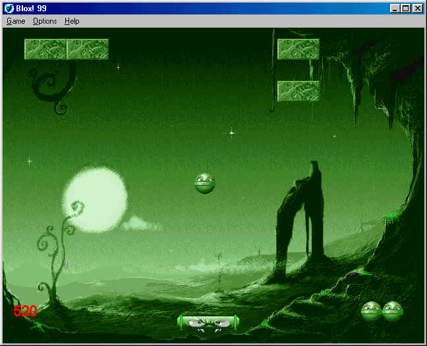This screenshot has height=346, width=427.
Task: Click the second spare life ball nearest the edge
Action: 393,311
